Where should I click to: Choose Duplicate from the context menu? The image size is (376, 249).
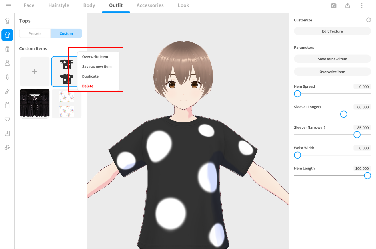click(x=90, y=76)
